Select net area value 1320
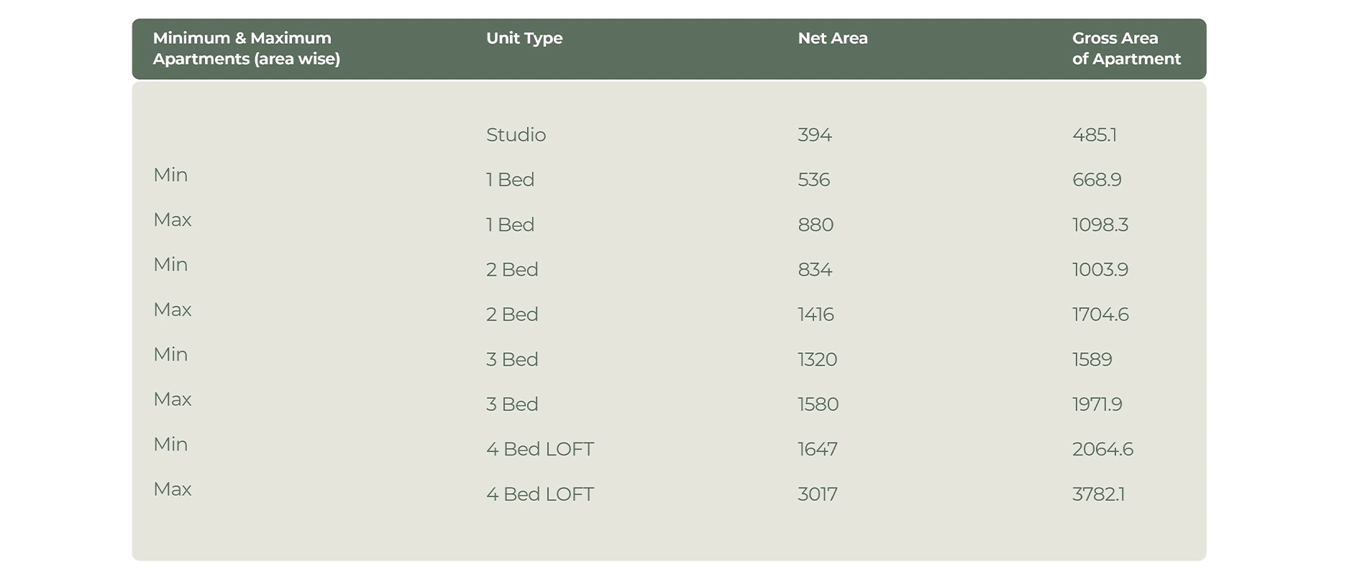The width and height of the screenshot is (1352, 575). [x=817, y=359]
